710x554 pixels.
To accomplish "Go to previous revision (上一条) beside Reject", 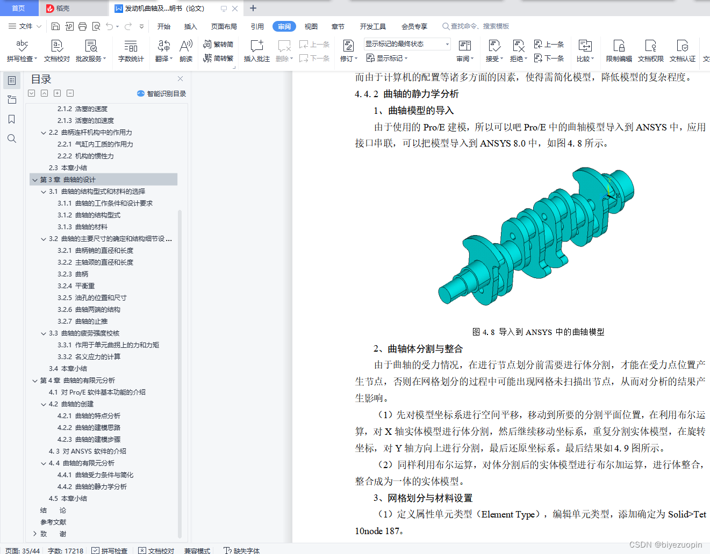I will [549, 44].
